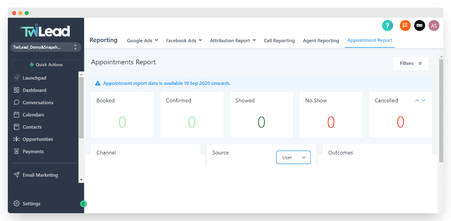Click the Opportunities icon in sidebar
Screen dimensions: 451x221
(17, 139)
